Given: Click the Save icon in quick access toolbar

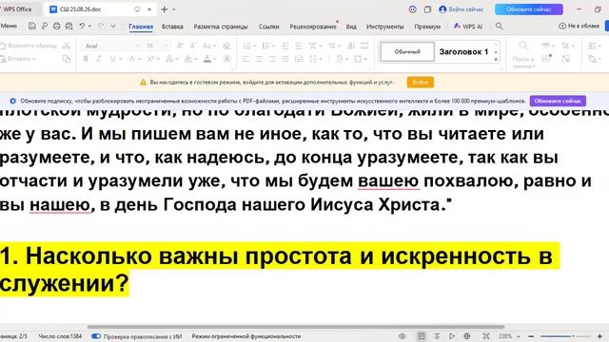Looking at the screenshot, I should [x=32, y=26].
